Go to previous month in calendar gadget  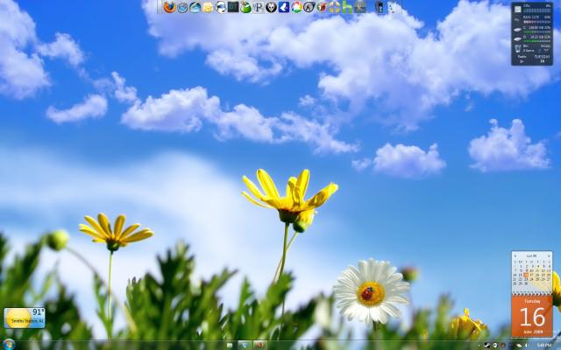517,255
